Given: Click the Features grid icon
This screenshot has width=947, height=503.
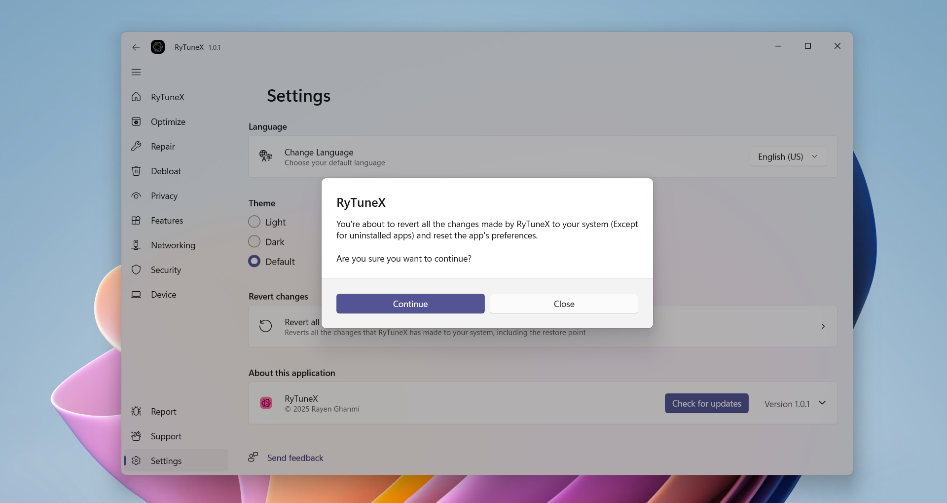Looking at the screenshot, I should coord(136,220).
